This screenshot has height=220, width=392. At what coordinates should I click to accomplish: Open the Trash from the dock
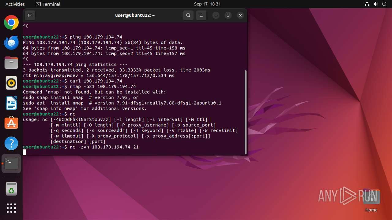point(11,189)
